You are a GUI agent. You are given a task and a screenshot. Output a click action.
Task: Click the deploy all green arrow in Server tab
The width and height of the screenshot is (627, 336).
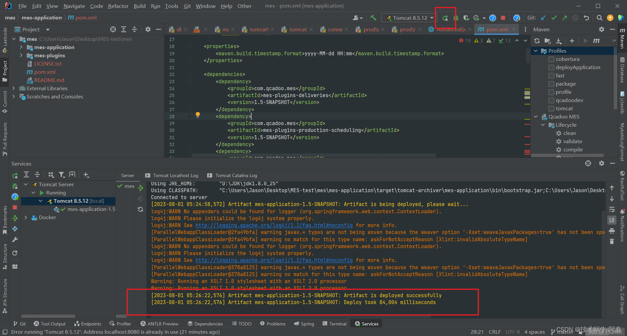pos(140,188)
